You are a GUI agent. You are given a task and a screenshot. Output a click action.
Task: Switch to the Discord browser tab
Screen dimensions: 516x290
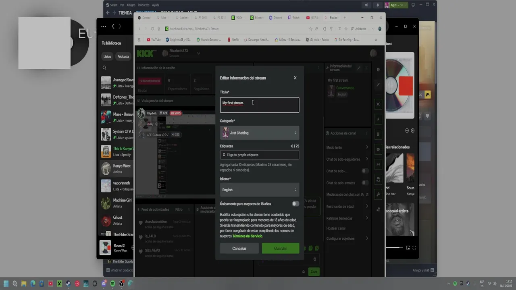[x=276, y=18]
